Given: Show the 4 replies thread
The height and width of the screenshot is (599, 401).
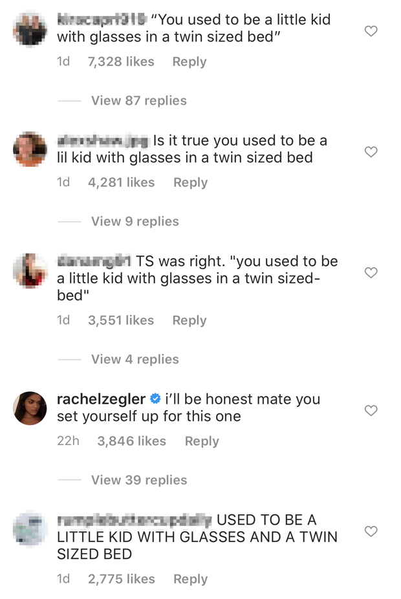Looking at the screenshot, I should pyautogui.click(x=135, y=360).
